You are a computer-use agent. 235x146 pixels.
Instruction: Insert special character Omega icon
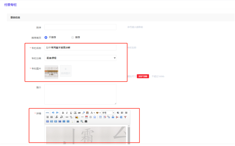95,117
